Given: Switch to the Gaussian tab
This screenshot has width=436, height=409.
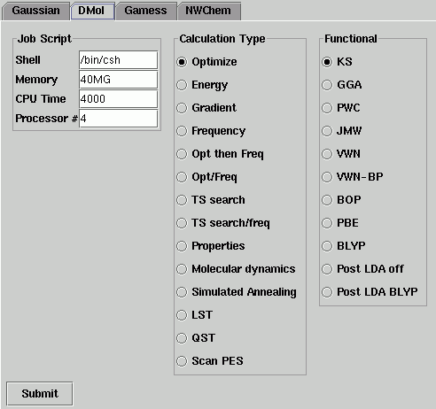Looking at the screenshot, I should [x=35, y=11].
